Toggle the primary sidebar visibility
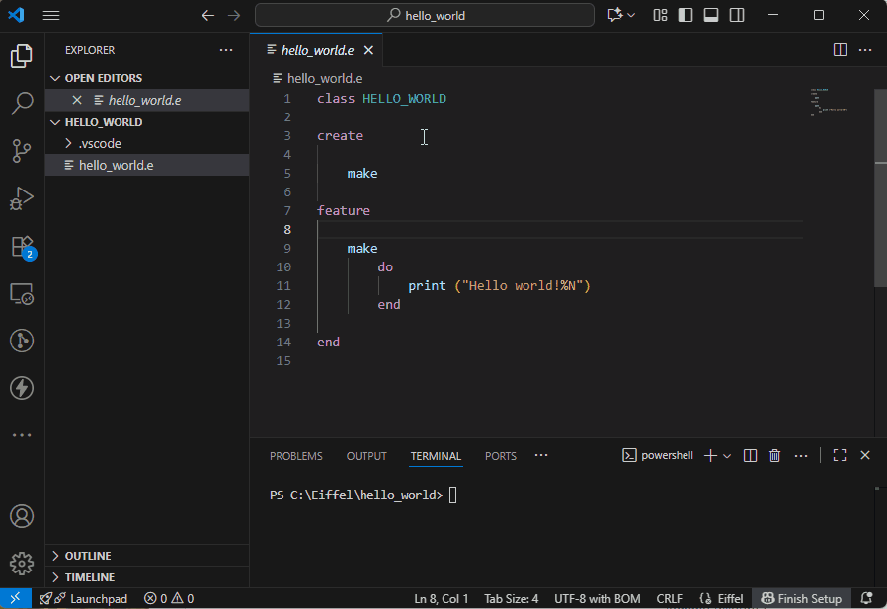Viewport: 887px width, 609px height. (x=685, y=15)
